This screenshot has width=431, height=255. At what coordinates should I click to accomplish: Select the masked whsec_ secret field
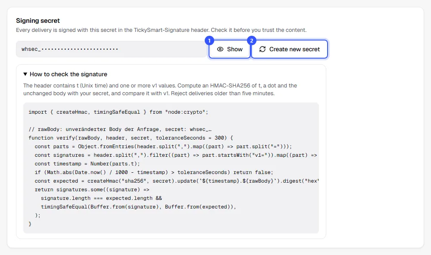(x=111, y=49)
